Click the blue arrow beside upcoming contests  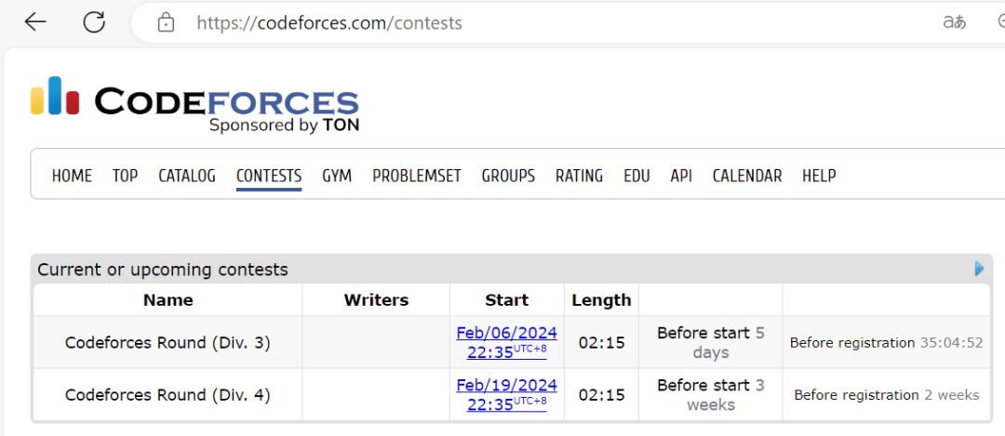pyautogui.click(x=979, y=269)
